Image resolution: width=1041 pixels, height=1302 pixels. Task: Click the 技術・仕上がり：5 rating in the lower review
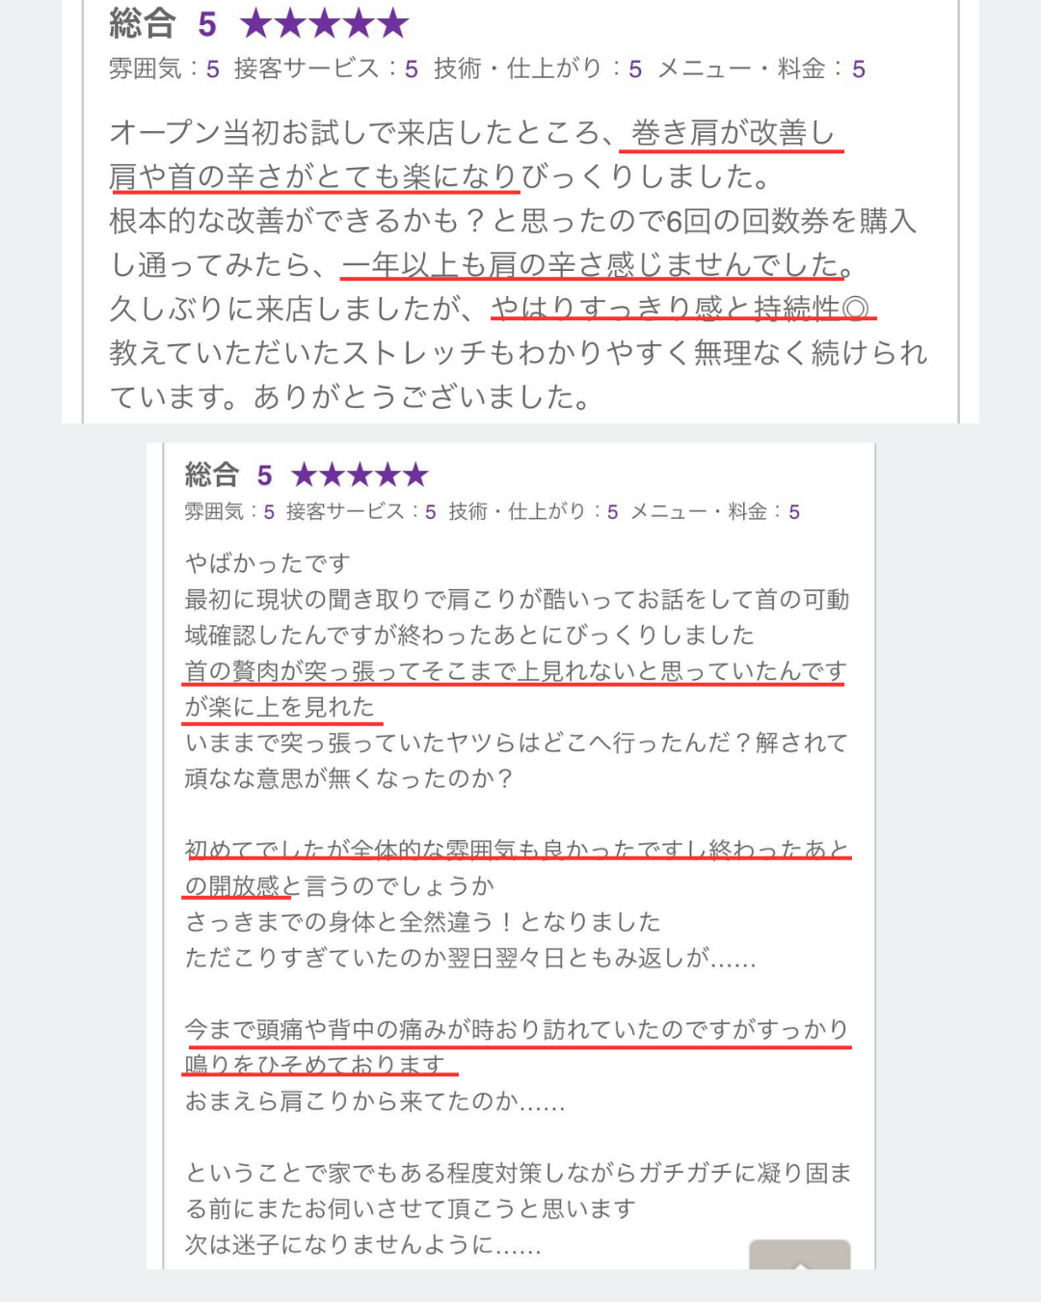(x=533, y=511)
